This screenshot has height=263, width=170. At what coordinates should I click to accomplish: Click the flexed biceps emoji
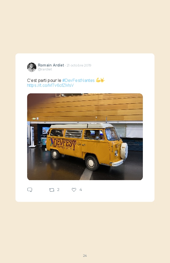pos(98,80)
